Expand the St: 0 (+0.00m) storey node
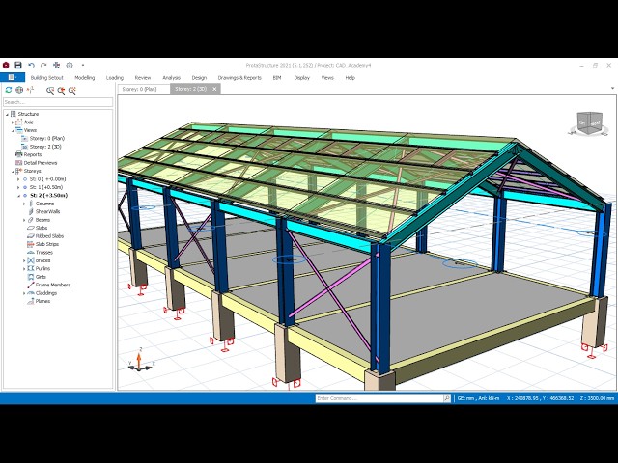 click(x=18, y=179)
